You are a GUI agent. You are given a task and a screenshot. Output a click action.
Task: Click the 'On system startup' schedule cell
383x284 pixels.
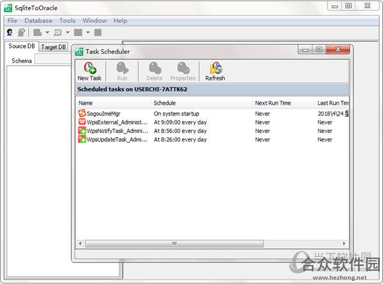coord(176,114)
